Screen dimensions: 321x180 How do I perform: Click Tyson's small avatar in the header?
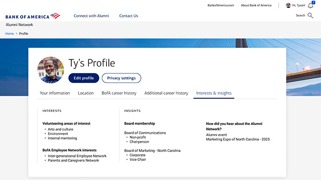[288, 5]
